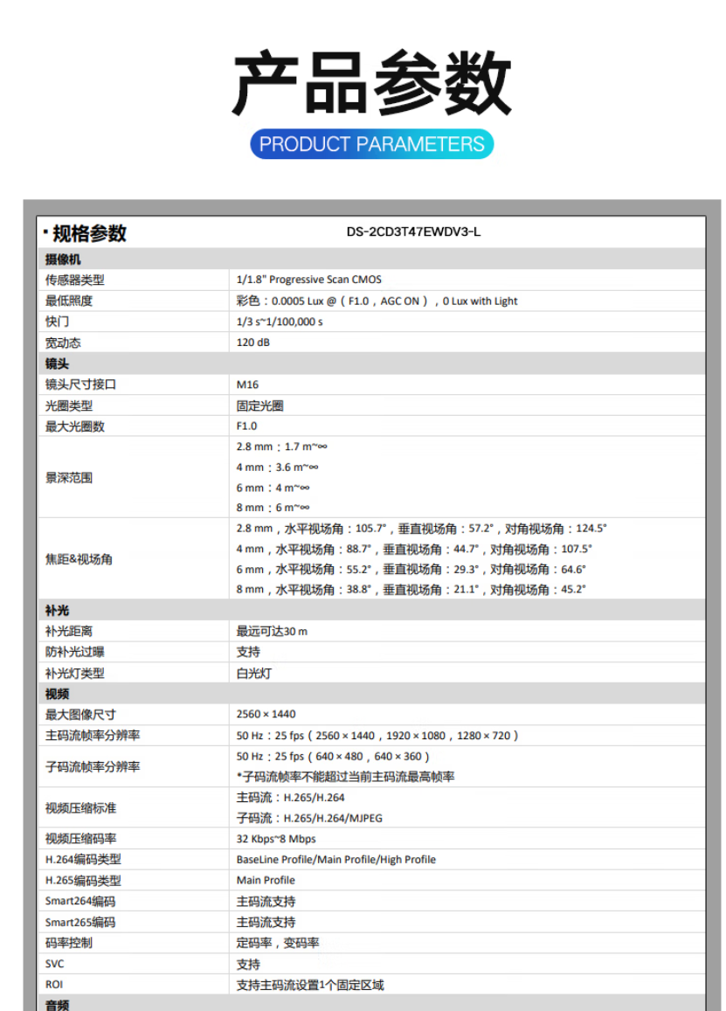Click the 摄像机 section header
Image resolution: width=726 pixels, height=1011 pixels.
coord(63,260)
